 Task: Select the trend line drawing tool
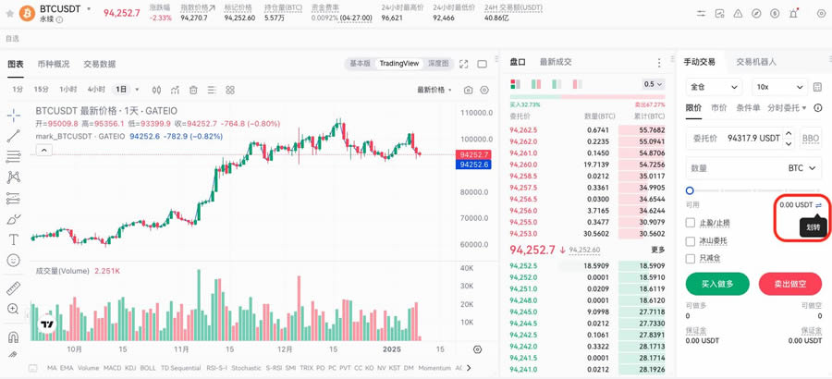14,136
